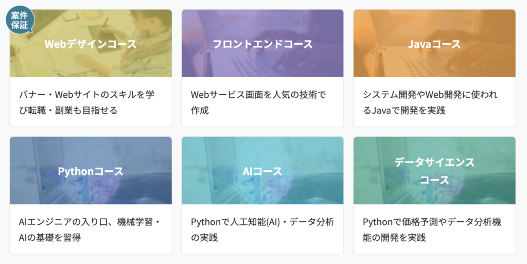Screen dimensions: 527x264
Task: Click the Pythonで価格予測 description text
Action: click(x=431, y=230)
